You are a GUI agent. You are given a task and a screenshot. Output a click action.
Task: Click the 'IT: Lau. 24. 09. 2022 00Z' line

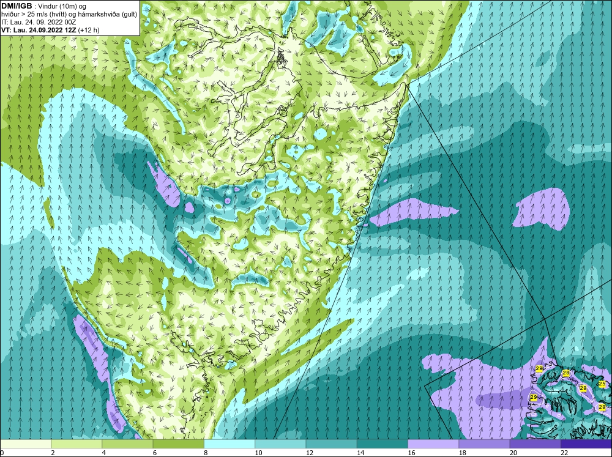(x=39, y=22)
